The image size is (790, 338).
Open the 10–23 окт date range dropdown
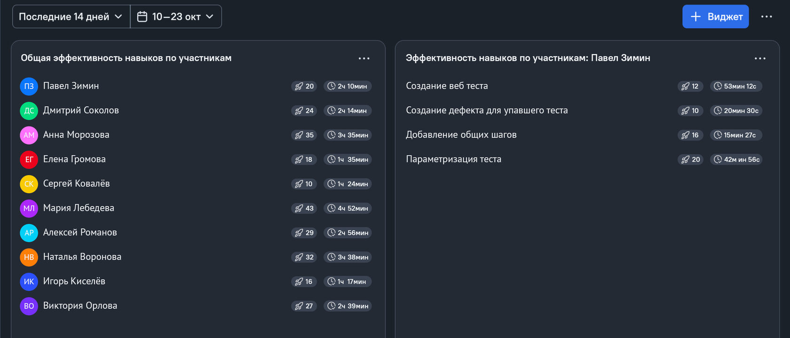tap(176, 17)
